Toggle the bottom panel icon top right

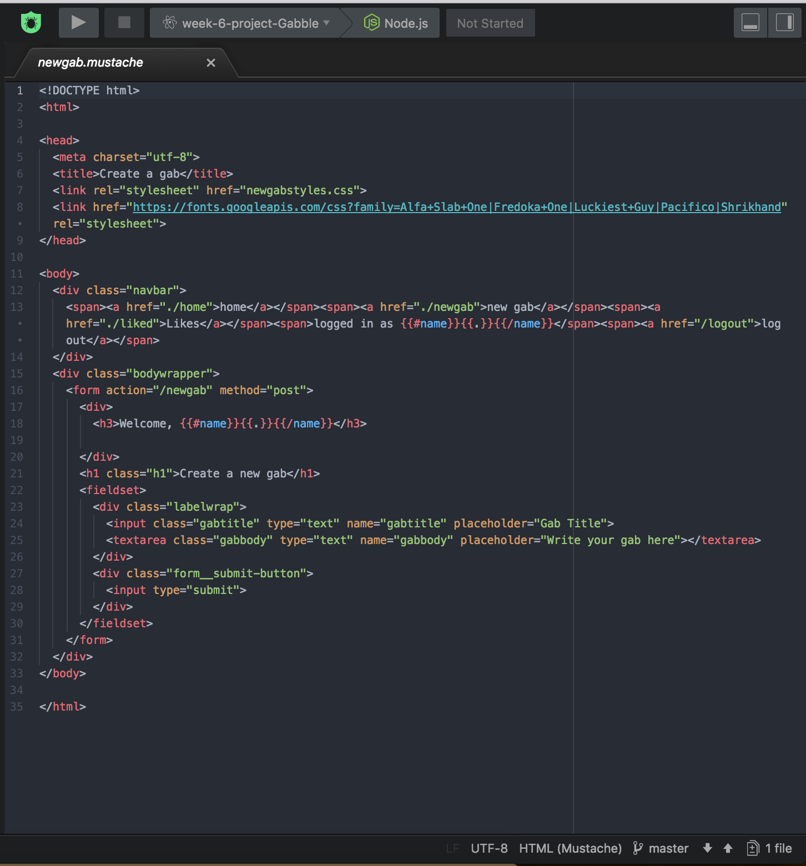pos(750,23)
